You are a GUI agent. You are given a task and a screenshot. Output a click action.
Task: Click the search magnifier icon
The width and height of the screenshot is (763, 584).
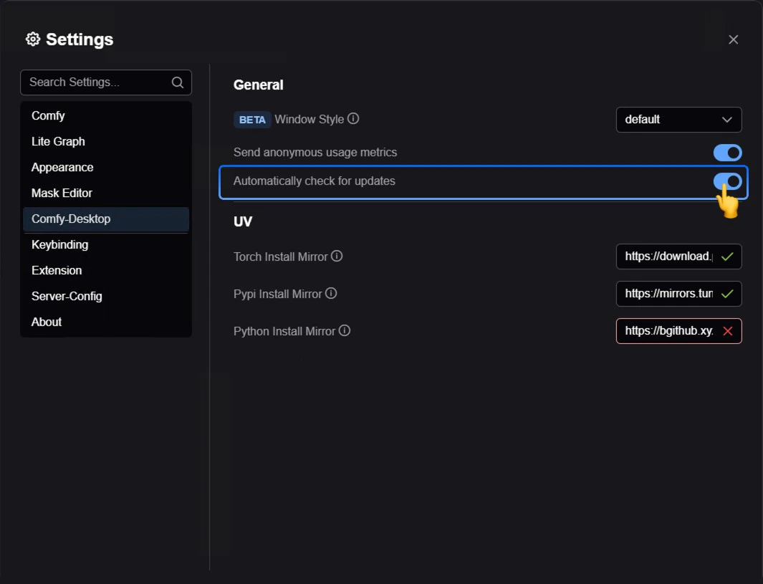tap(177, 82)
